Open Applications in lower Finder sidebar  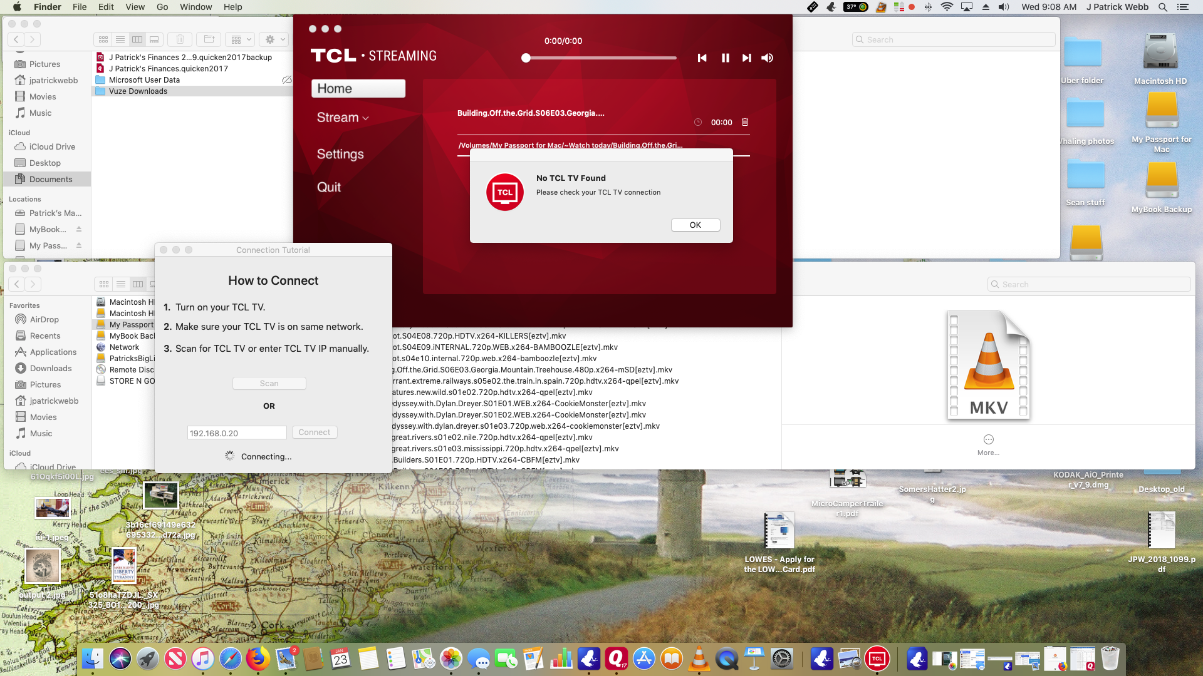(48, 352)
